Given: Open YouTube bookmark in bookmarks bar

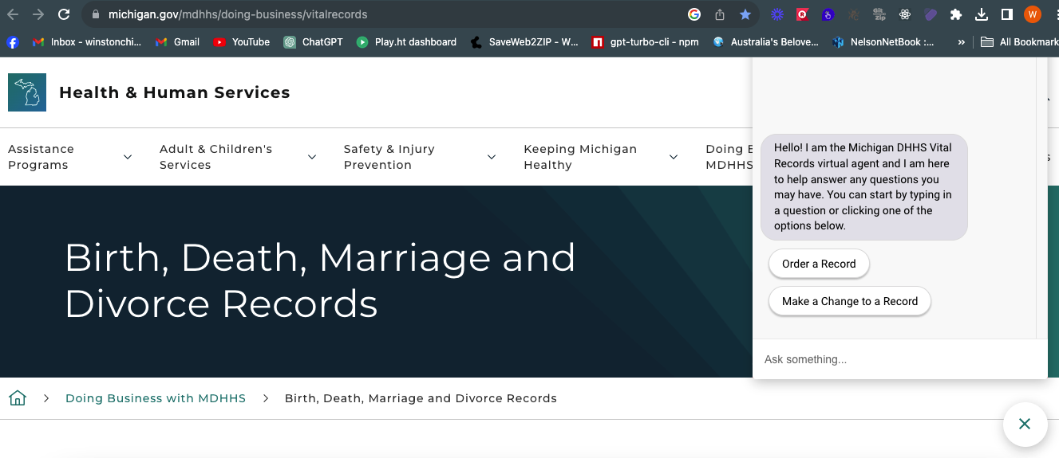Looking at the screenshot, I should tap(242, 42).
